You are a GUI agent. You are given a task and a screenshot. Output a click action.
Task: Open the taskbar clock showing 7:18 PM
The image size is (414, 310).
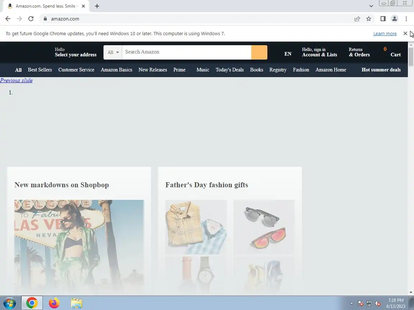coord(396,303)
